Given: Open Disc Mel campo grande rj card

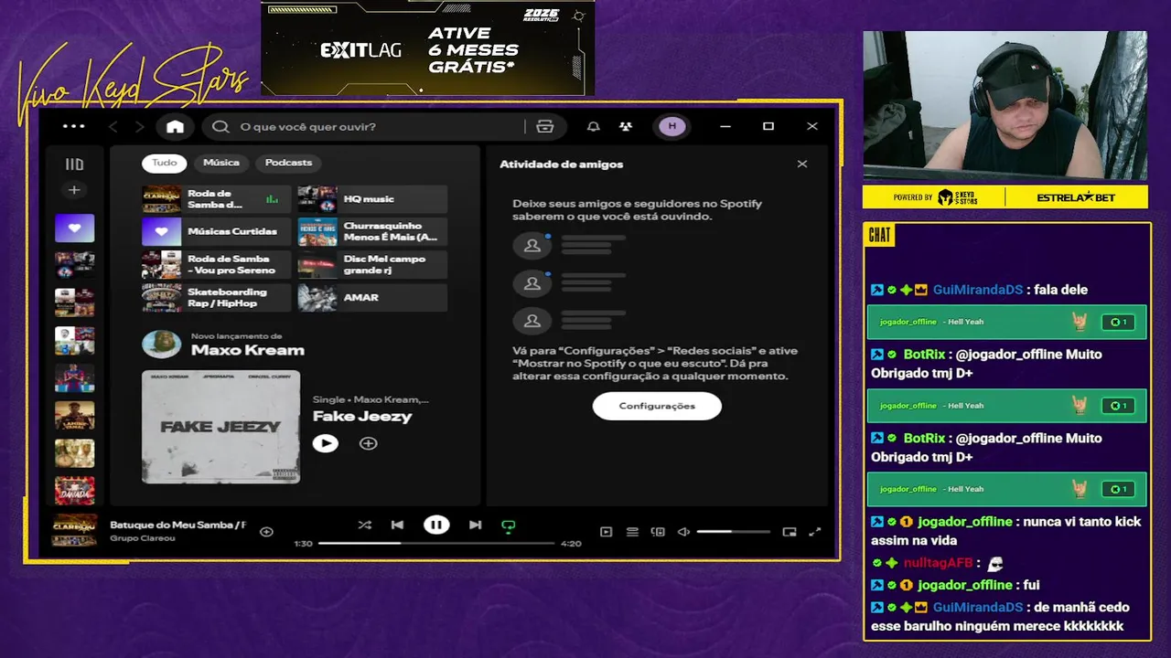Looking at the screenshot, I should 372,265.
